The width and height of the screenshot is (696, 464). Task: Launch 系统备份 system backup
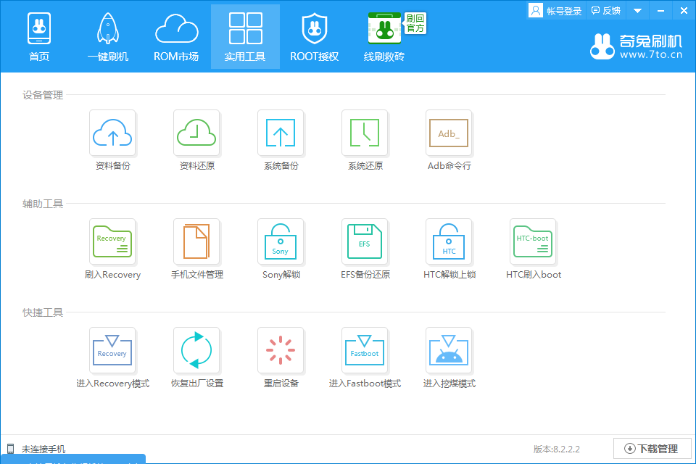281,133
